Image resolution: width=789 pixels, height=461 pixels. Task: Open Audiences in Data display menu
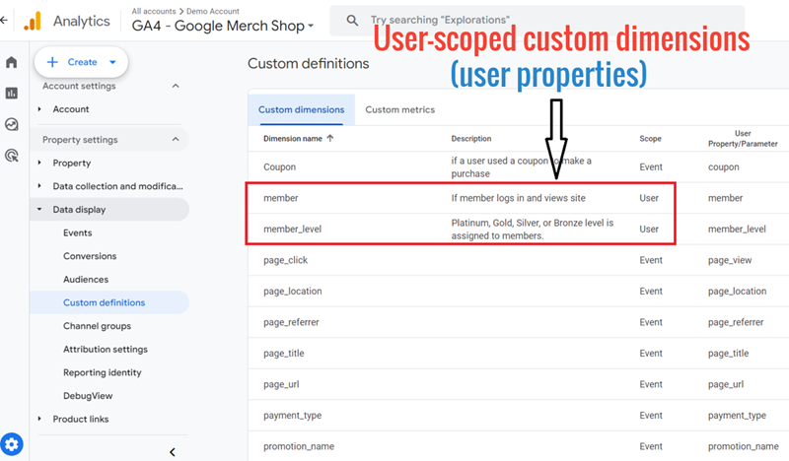85,280
